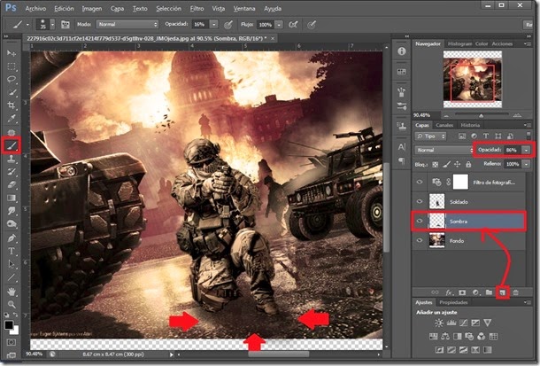Select the Move tool
This screenshot has width=540, height=366.
pos(12,53)
